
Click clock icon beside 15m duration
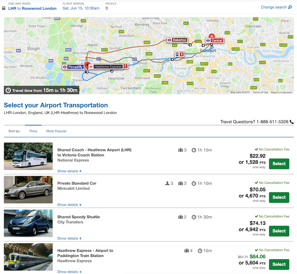click(200, 251)
